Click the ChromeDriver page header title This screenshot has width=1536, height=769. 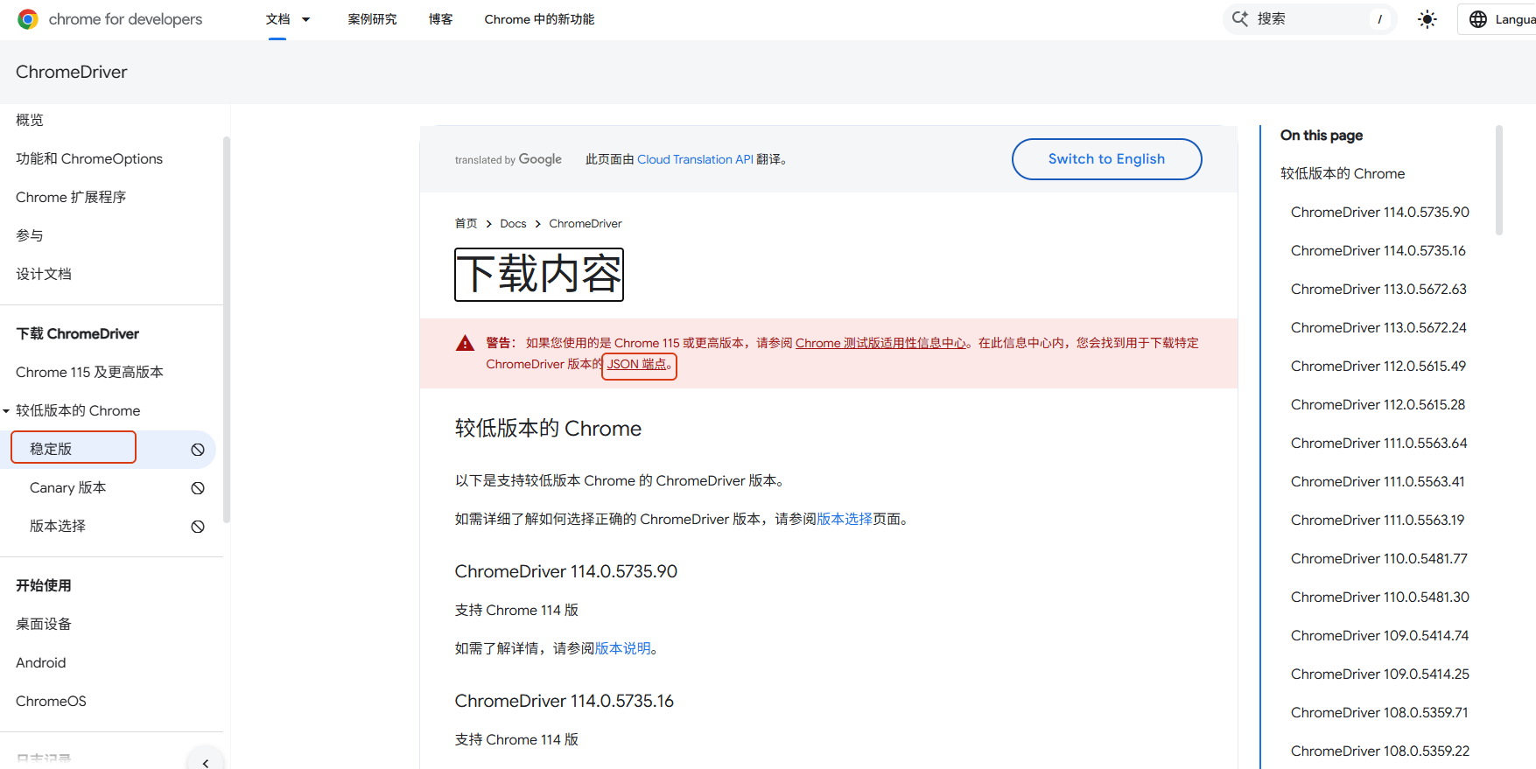pos(72,72)
